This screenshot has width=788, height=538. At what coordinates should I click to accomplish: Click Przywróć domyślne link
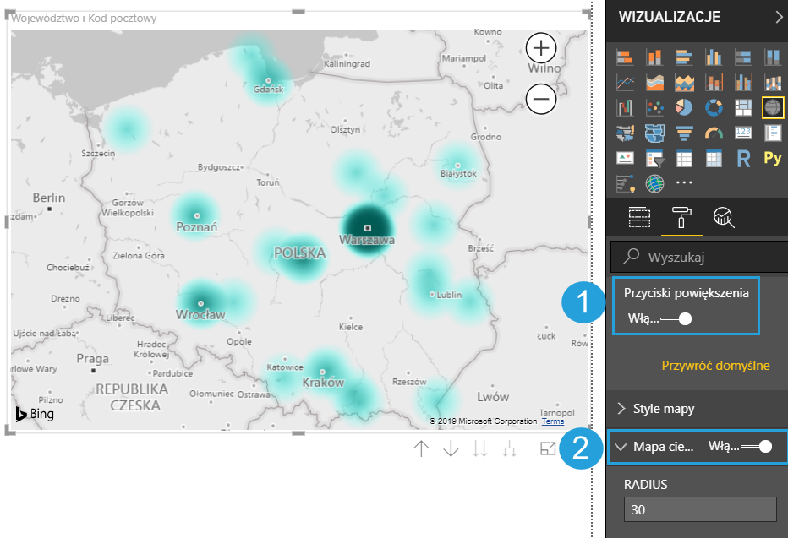click(x=715, y=366)
